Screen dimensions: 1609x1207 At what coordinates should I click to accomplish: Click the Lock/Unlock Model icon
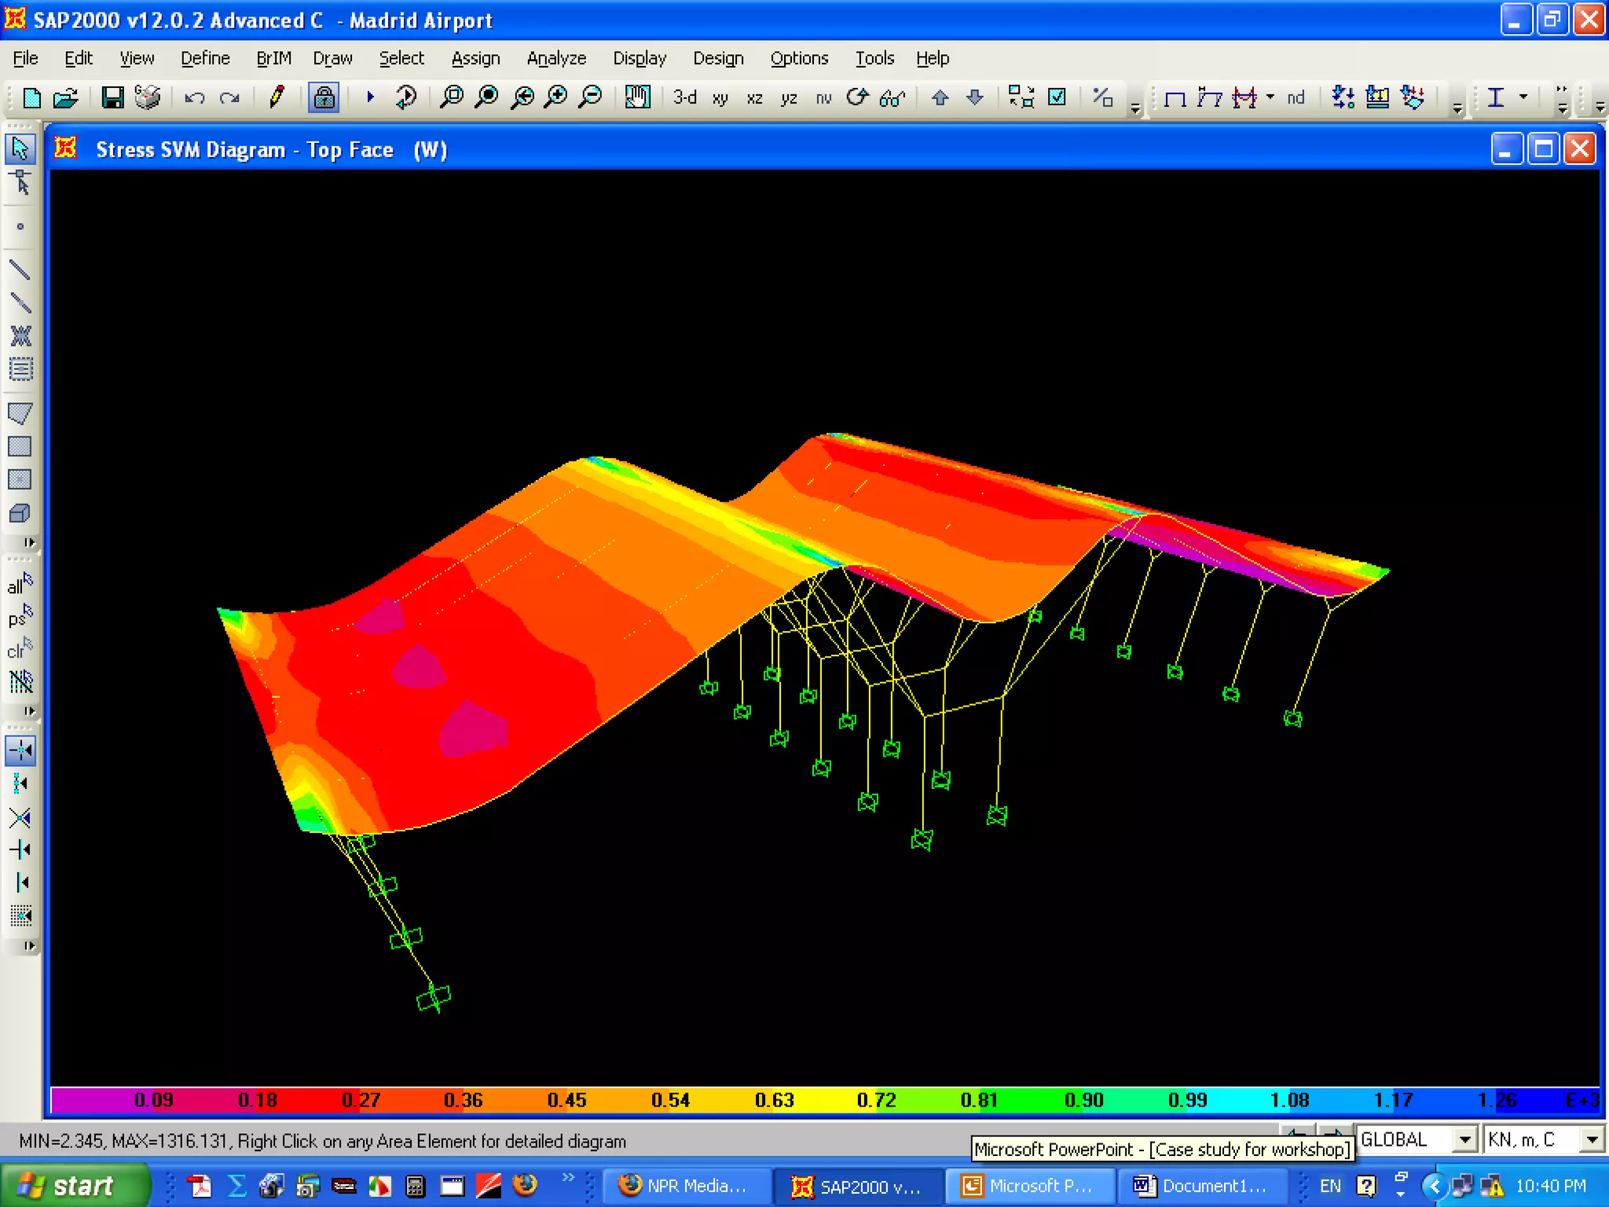[323, 97]
